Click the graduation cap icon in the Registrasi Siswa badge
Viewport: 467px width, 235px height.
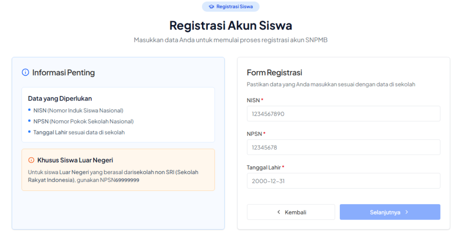coord(211,7)
